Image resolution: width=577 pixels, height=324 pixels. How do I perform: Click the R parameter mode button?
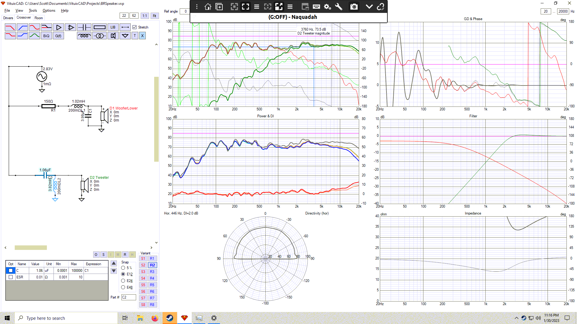[125, 255]
